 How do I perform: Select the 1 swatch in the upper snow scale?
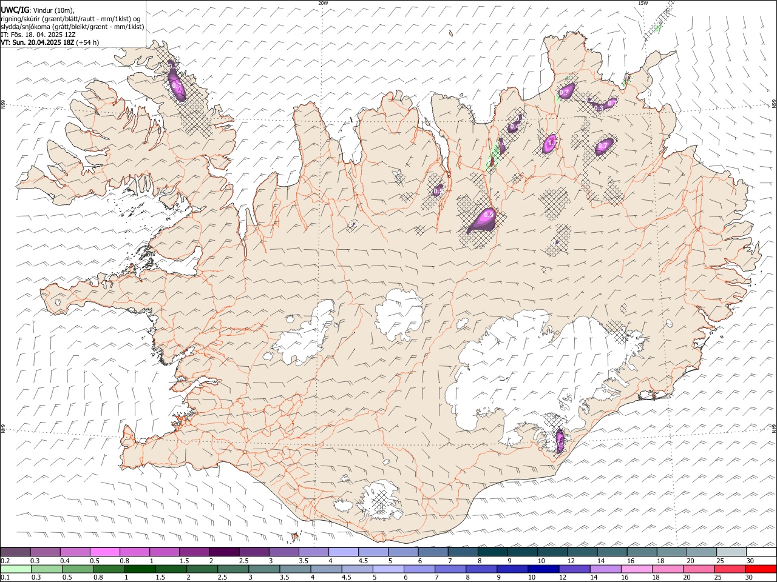click(164, 552)
